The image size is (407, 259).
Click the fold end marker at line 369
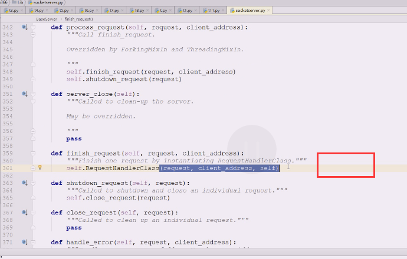point(33,227)
